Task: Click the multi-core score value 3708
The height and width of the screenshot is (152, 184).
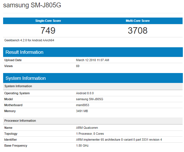Action: pos(138,31)
